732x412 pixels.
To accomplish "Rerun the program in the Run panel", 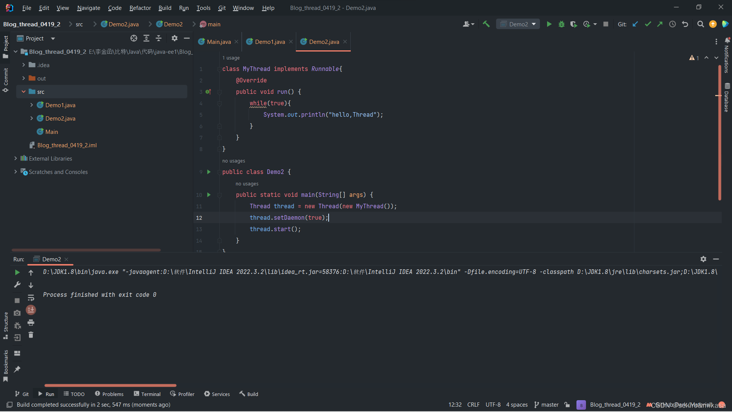I will click(17, 272).
